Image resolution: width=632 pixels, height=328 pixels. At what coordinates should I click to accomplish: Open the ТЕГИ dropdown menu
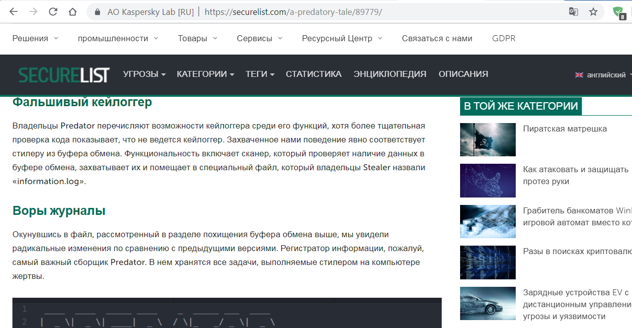[260, 74]
